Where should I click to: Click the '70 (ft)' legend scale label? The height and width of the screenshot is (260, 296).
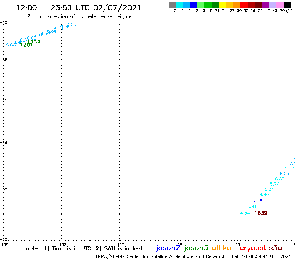pos(286,11)
